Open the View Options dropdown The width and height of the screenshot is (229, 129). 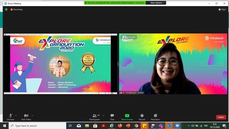[x=158, y=3]
